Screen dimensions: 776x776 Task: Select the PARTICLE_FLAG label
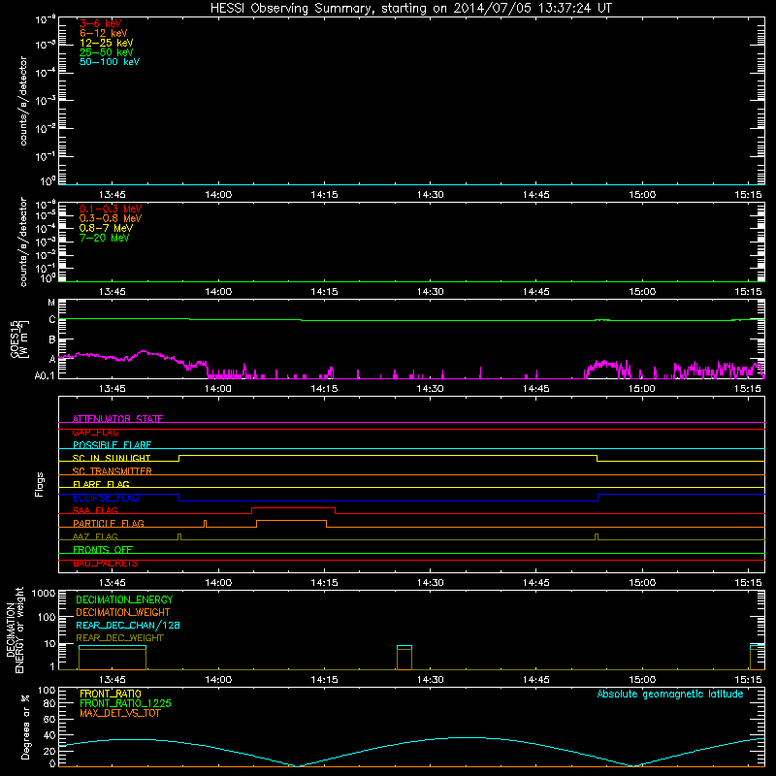pyautogui.click(x=109, y=523)
